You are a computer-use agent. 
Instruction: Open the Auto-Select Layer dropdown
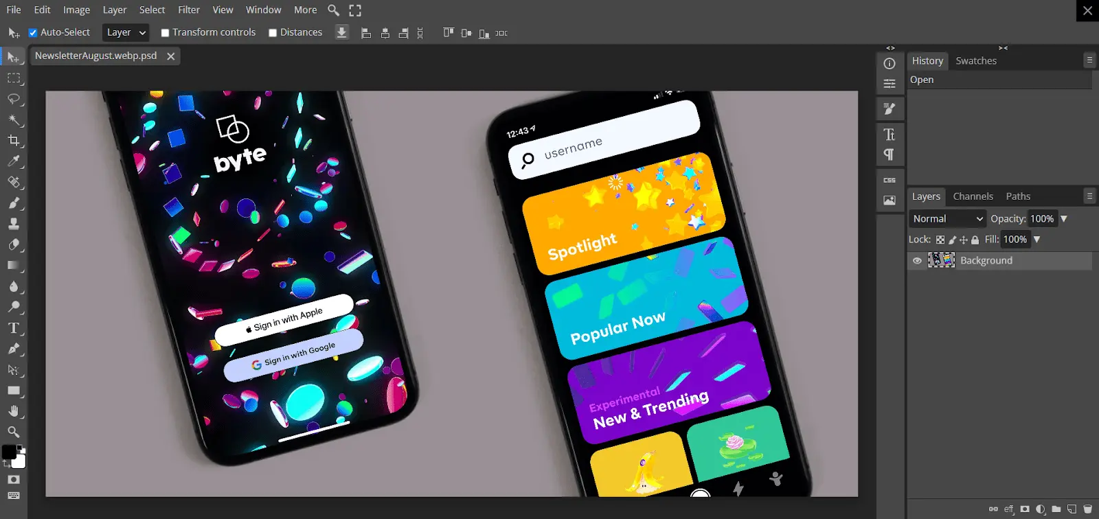[x=126, y=32]
